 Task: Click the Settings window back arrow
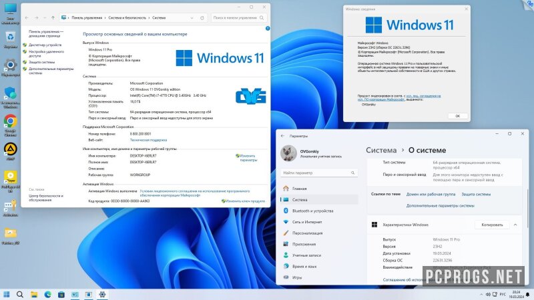click(282, 136)
